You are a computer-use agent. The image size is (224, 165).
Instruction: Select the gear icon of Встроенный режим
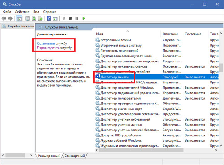(x=98, y=40)
